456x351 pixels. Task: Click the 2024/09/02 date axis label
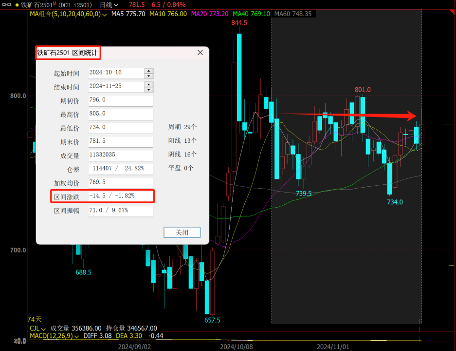tap(134, 347)
